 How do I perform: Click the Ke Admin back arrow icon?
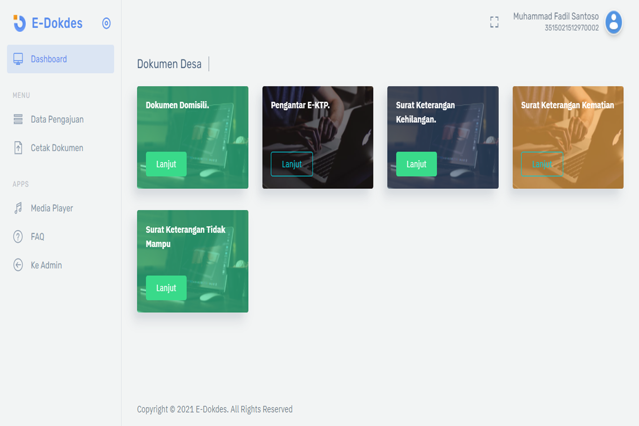pyautogui.click(x=18, y=265)
